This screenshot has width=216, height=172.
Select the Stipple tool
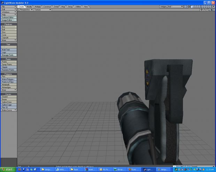(9, 67)
